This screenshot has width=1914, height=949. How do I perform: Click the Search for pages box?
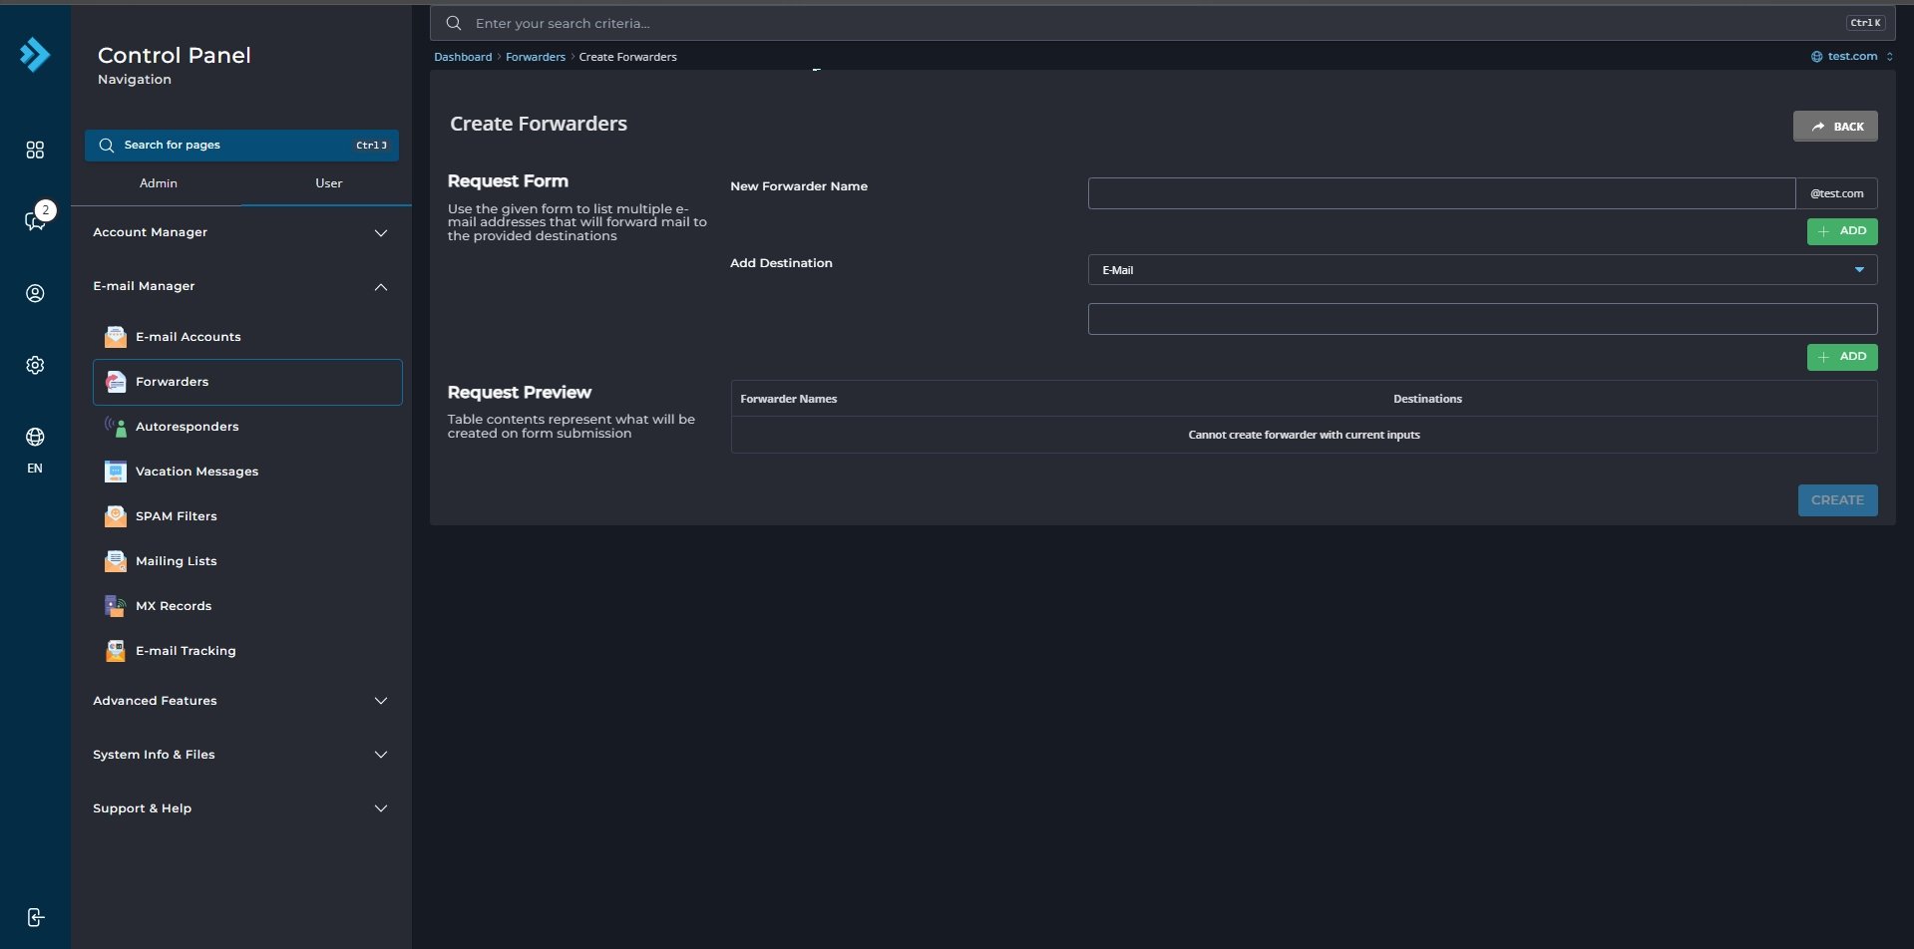241,146
